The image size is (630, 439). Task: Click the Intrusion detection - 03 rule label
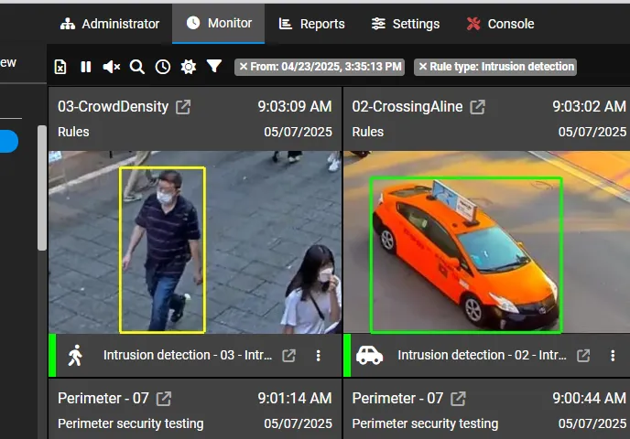[x=188, y=355]
